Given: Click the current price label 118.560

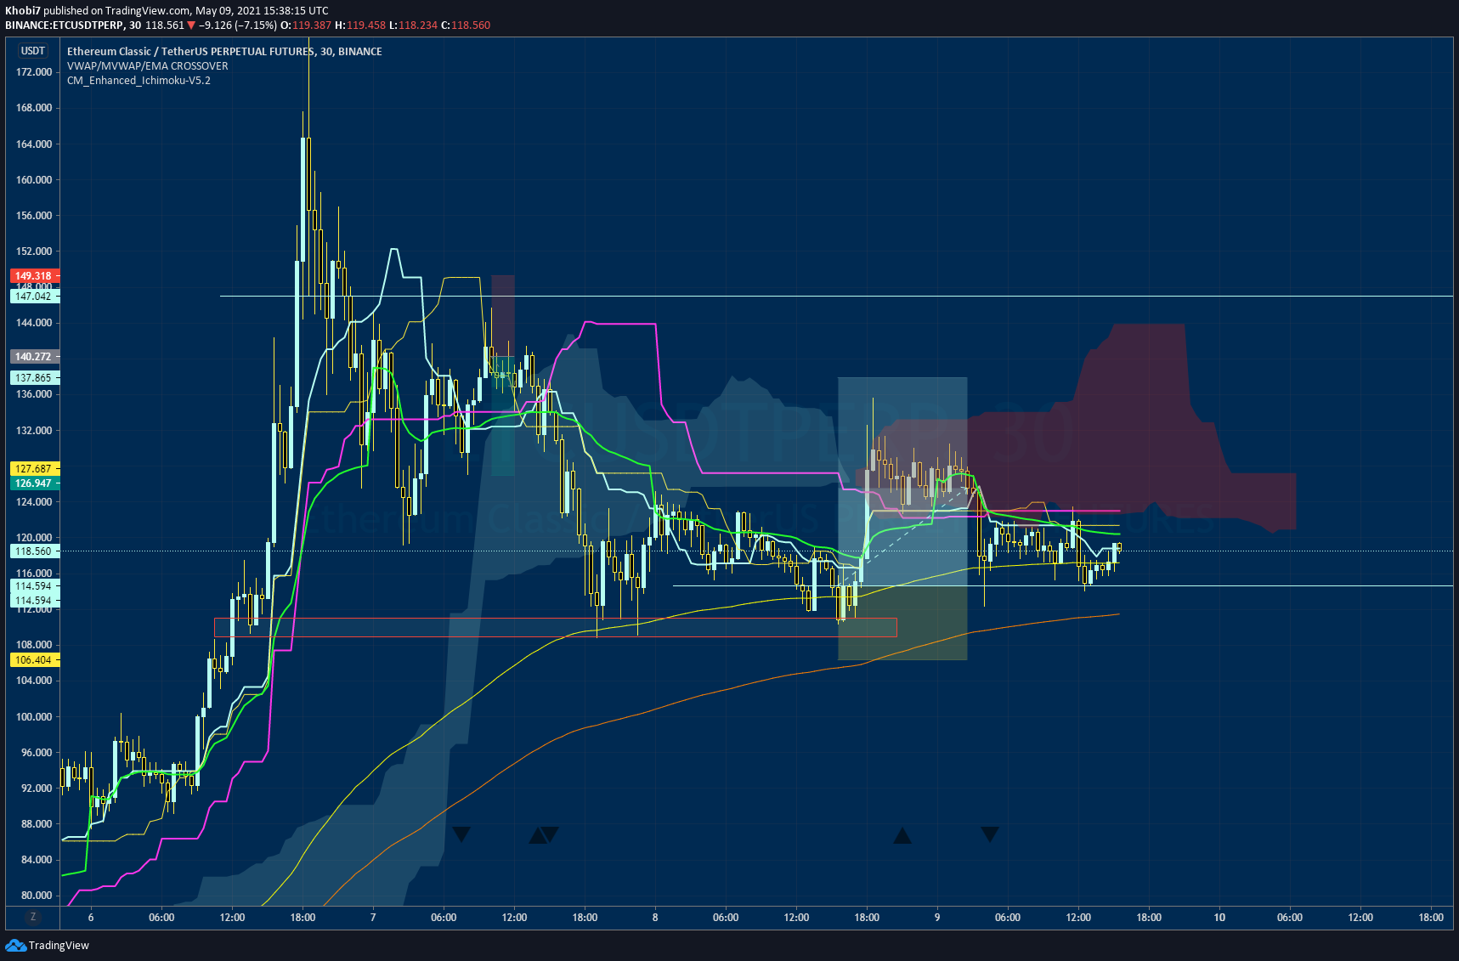Looking at the screenshot, I should coord(34,551).
